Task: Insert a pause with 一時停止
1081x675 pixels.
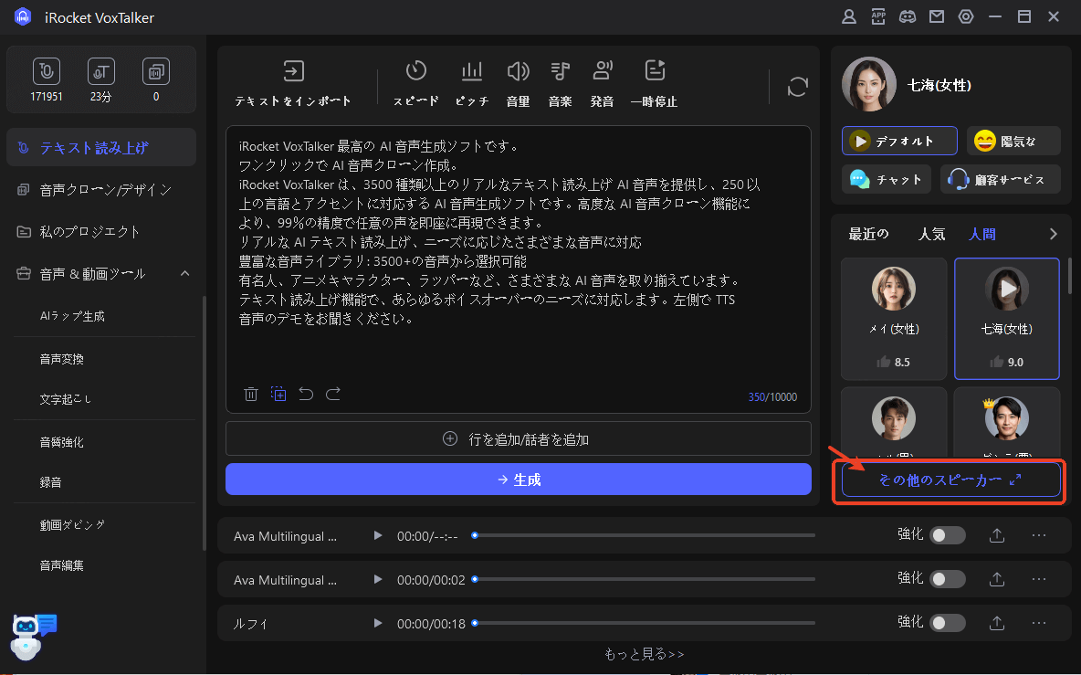Action: click(x=654, y=83)
